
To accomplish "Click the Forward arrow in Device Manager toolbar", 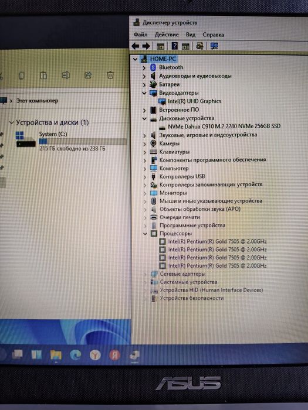I will [146, 46].
